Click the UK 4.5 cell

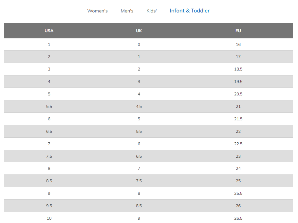pos(139,107)
